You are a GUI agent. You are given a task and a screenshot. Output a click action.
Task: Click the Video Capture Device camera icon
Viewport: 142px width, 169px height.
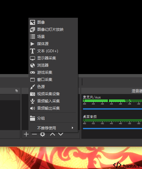tap(33, 94)
